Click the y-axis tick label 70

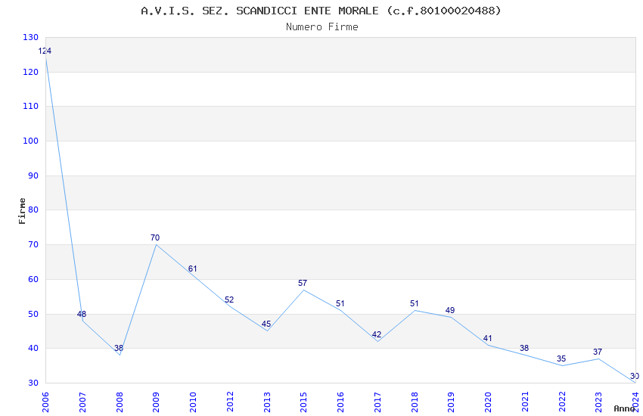tap(33, 244)
